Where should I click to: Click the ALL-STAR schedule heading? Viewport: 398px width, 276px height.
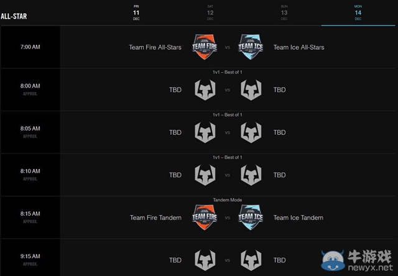coord(14,16)
